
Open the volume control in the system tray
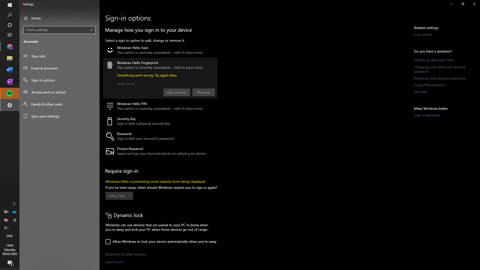(x=6, y=228)
